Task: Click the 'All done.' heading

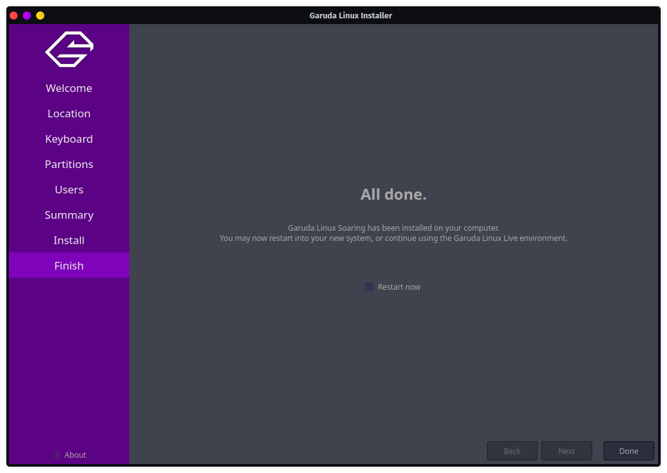Action: (x=394, y=195)
